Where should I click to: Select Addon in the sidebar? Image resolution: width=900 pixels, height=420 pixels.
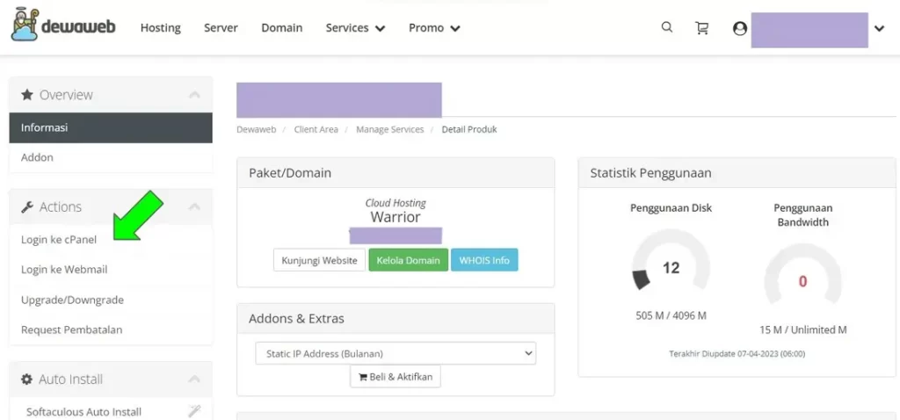click(x=111, y=157)
